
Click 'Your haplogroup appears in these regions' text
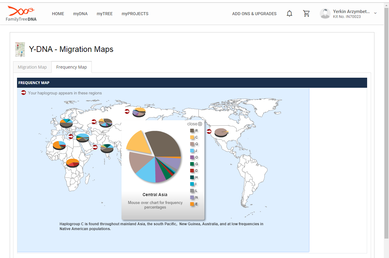click(x=65, y=93)
